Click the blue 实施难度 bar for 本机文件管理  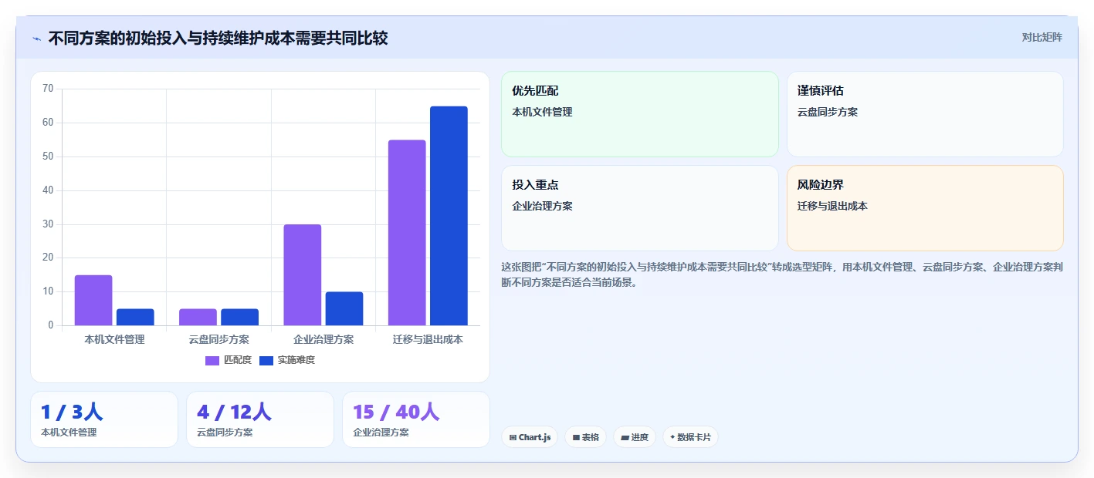(x=135, y=317)
